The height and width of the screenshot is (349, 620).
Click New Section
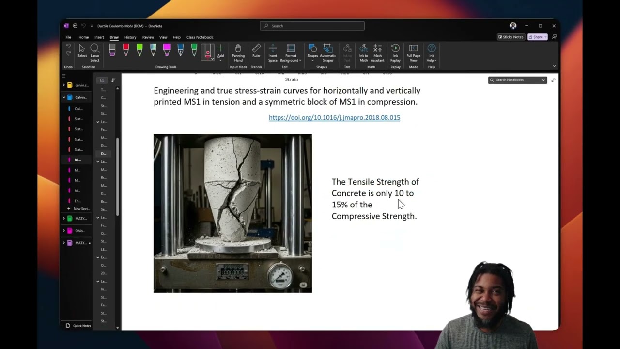click(78, 209)
